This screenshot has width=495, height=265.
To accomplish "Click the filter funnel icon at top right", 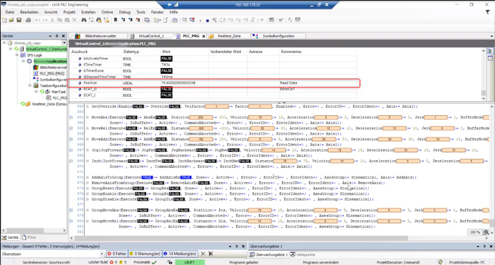I will [x=488, y=12].
